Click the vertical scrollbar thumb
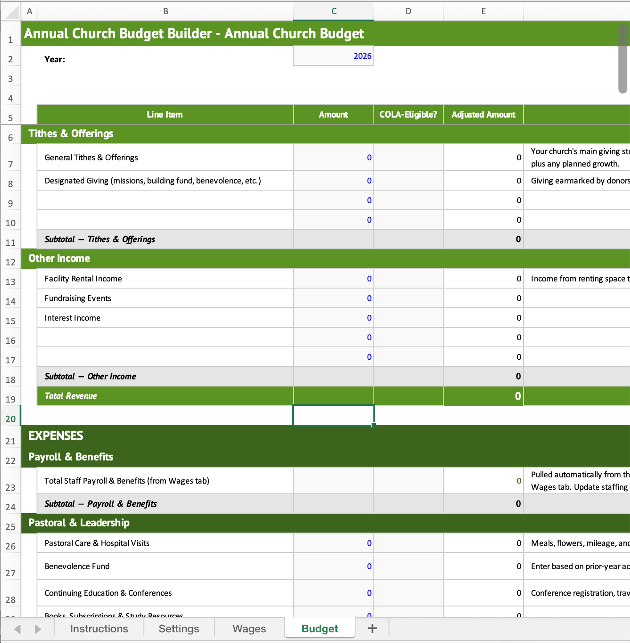This screenshot has height=643, width=630. pyautogui.click(x=623, y=59)
